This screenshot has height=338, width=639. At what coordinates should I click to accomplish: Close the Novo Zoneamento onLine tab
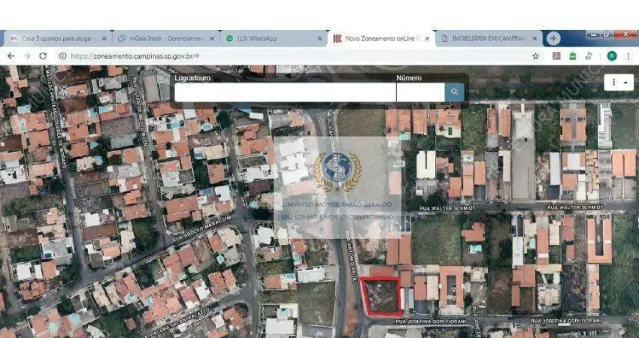pyautogui.click(x=427, y=39)
